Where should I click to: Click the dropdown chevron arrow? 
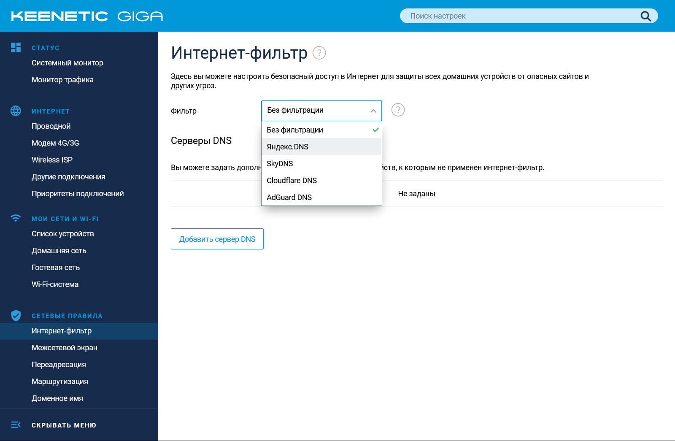373,111
